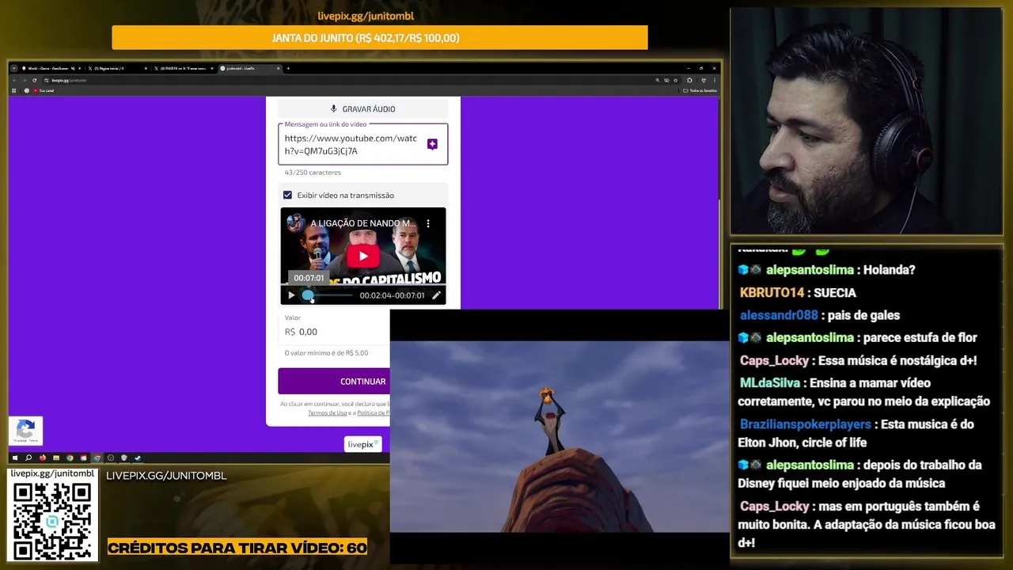Open Todos os favoritos folder

click(x=700, y=90)
